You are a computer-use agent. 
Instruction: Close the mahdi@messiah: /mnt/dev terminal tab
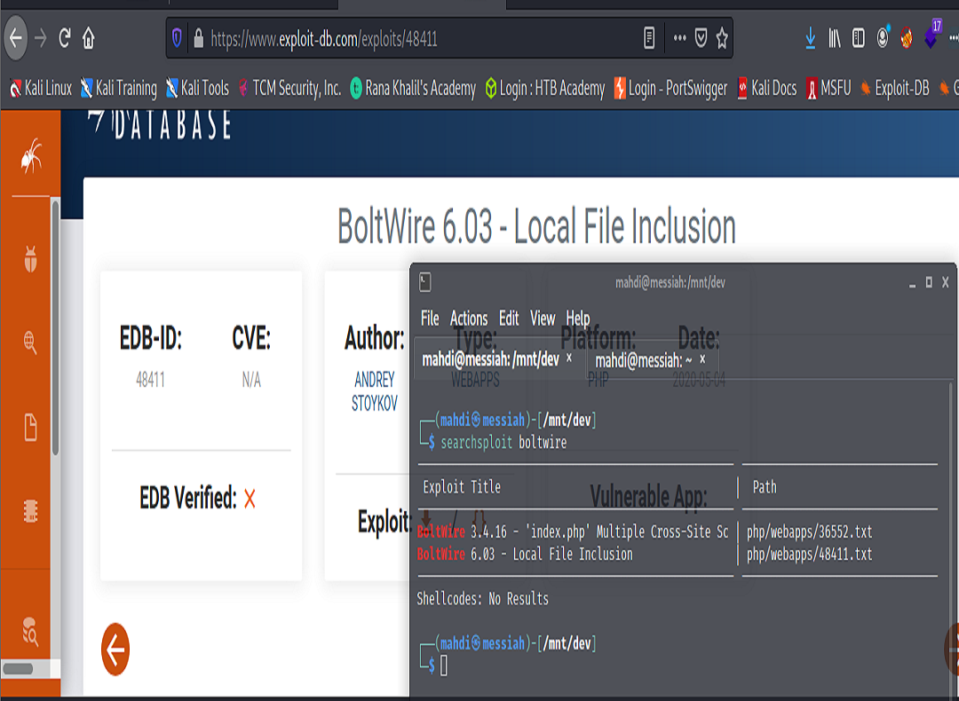tap(569, 358)
